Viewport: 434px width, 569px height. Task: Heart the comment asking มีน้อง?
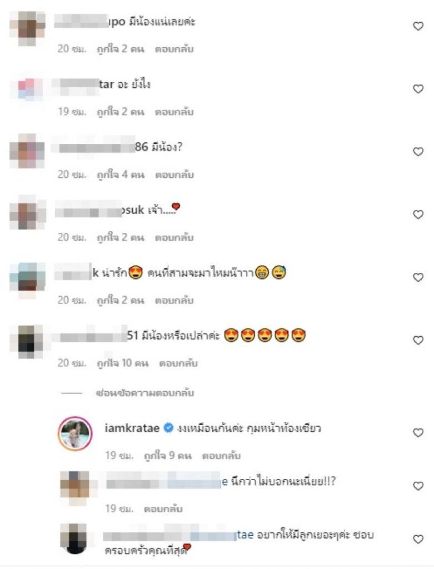tap(418, 152)
